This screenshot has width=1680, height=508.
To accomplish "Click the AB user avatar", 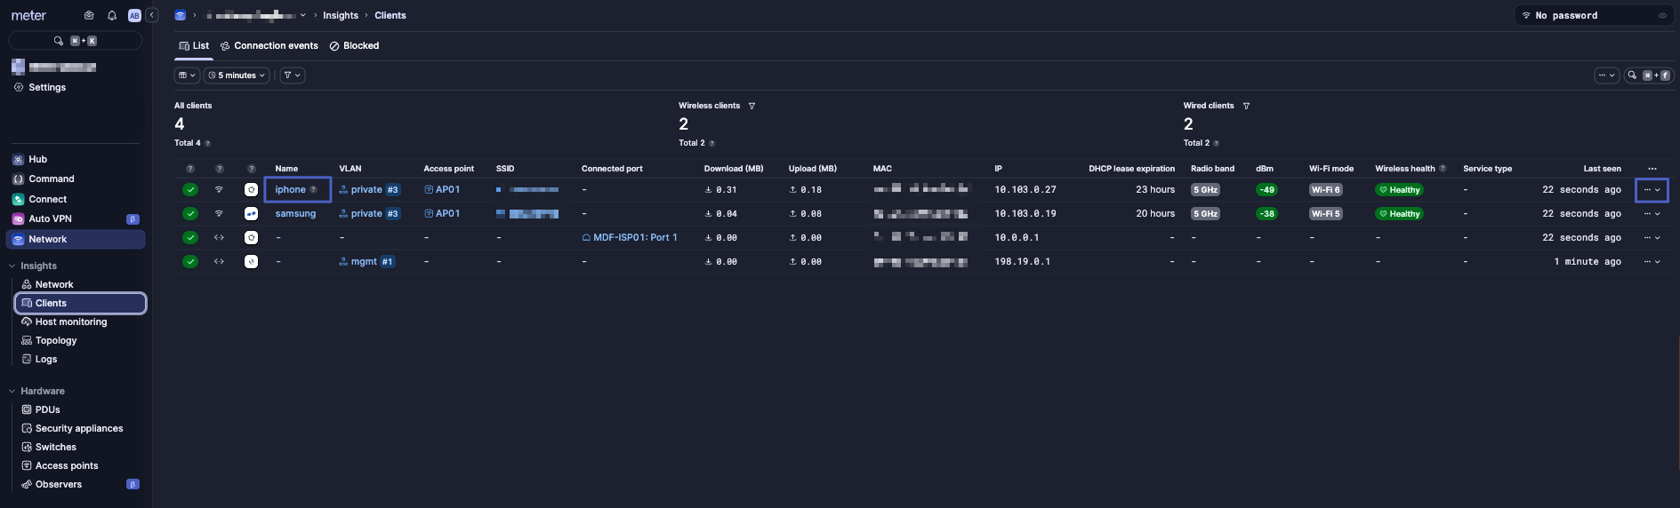I will (x=134, y=15).
